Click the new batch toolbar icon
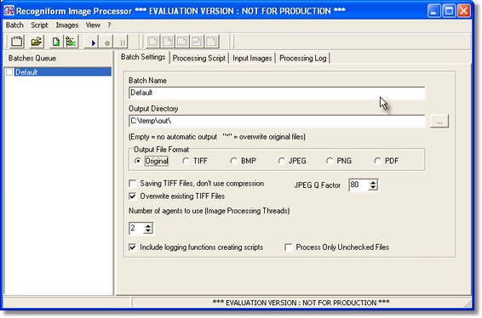This screenshot has height=318, width=482. [16, 42]
